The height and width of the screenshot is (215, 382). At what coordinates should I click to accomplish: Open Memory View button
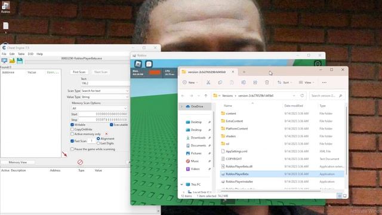pyautogui.click(x=17, y=162)
